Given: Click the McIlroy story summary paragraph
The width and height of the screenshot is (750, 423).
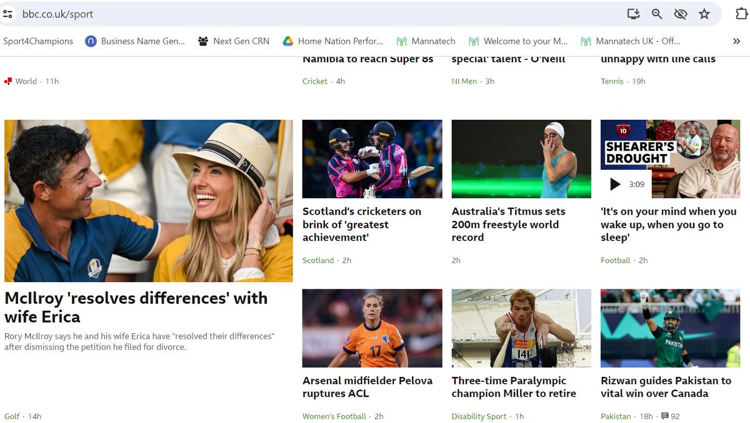Looking at the screenshot, I should [x=139, y=341].
